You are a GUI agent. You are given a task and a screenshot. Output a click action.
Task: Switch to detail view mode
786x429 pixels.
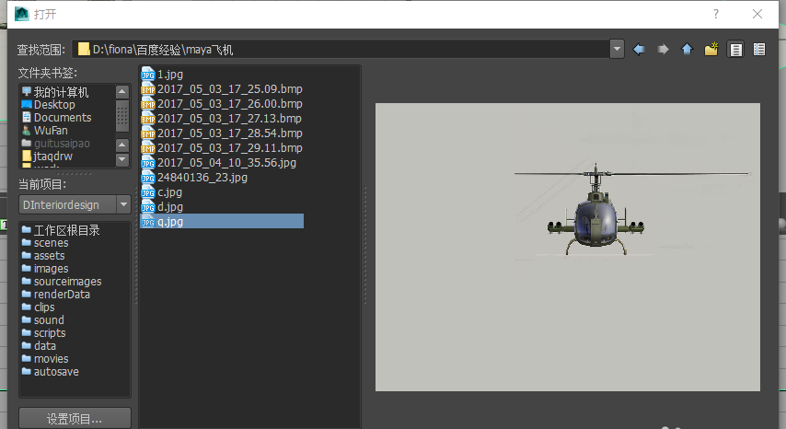[x=759, y=49]
